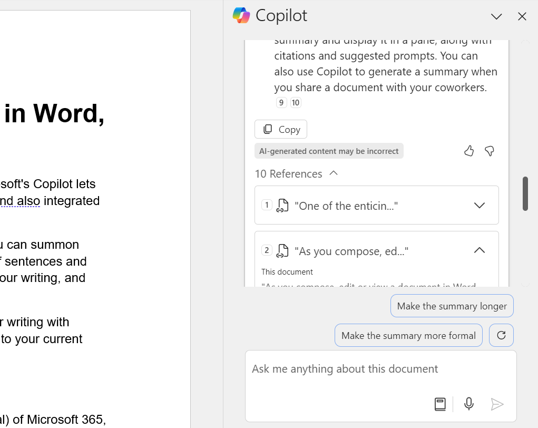
Task: Give thumbs up to the response
Action: [469, 151]
